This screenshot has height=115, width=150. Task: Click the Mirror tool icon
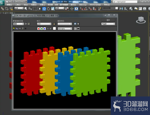point(121,9)
